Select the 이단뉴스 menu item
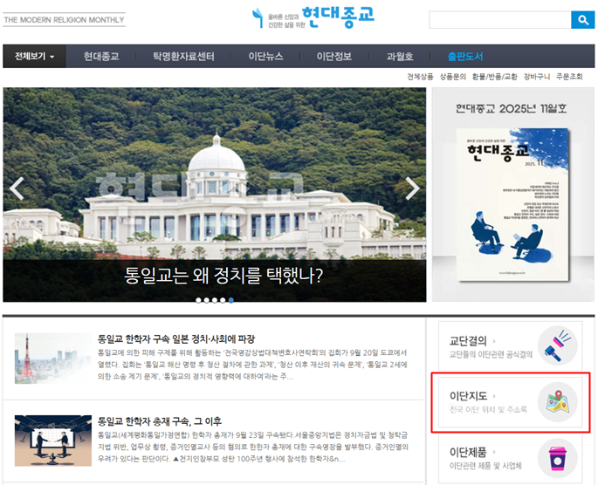The image size is (598, 485). pos(265,57)
